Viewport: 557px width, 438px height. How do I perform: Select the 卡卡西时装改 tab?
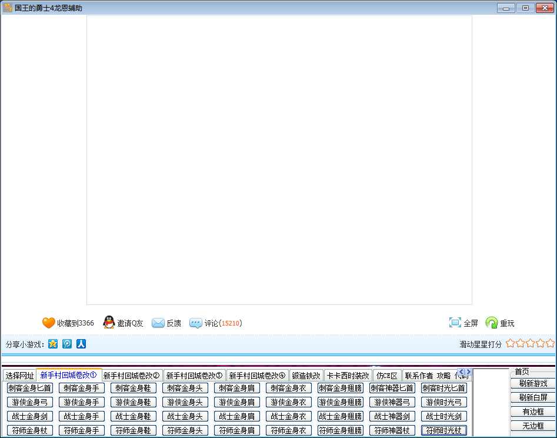coord(348,376)
